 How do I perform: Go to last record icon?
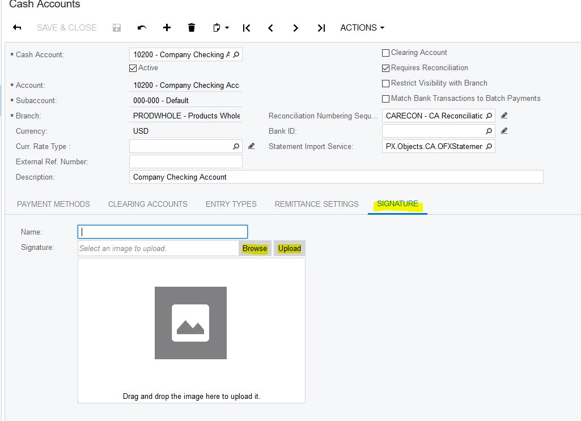point(321,28)
